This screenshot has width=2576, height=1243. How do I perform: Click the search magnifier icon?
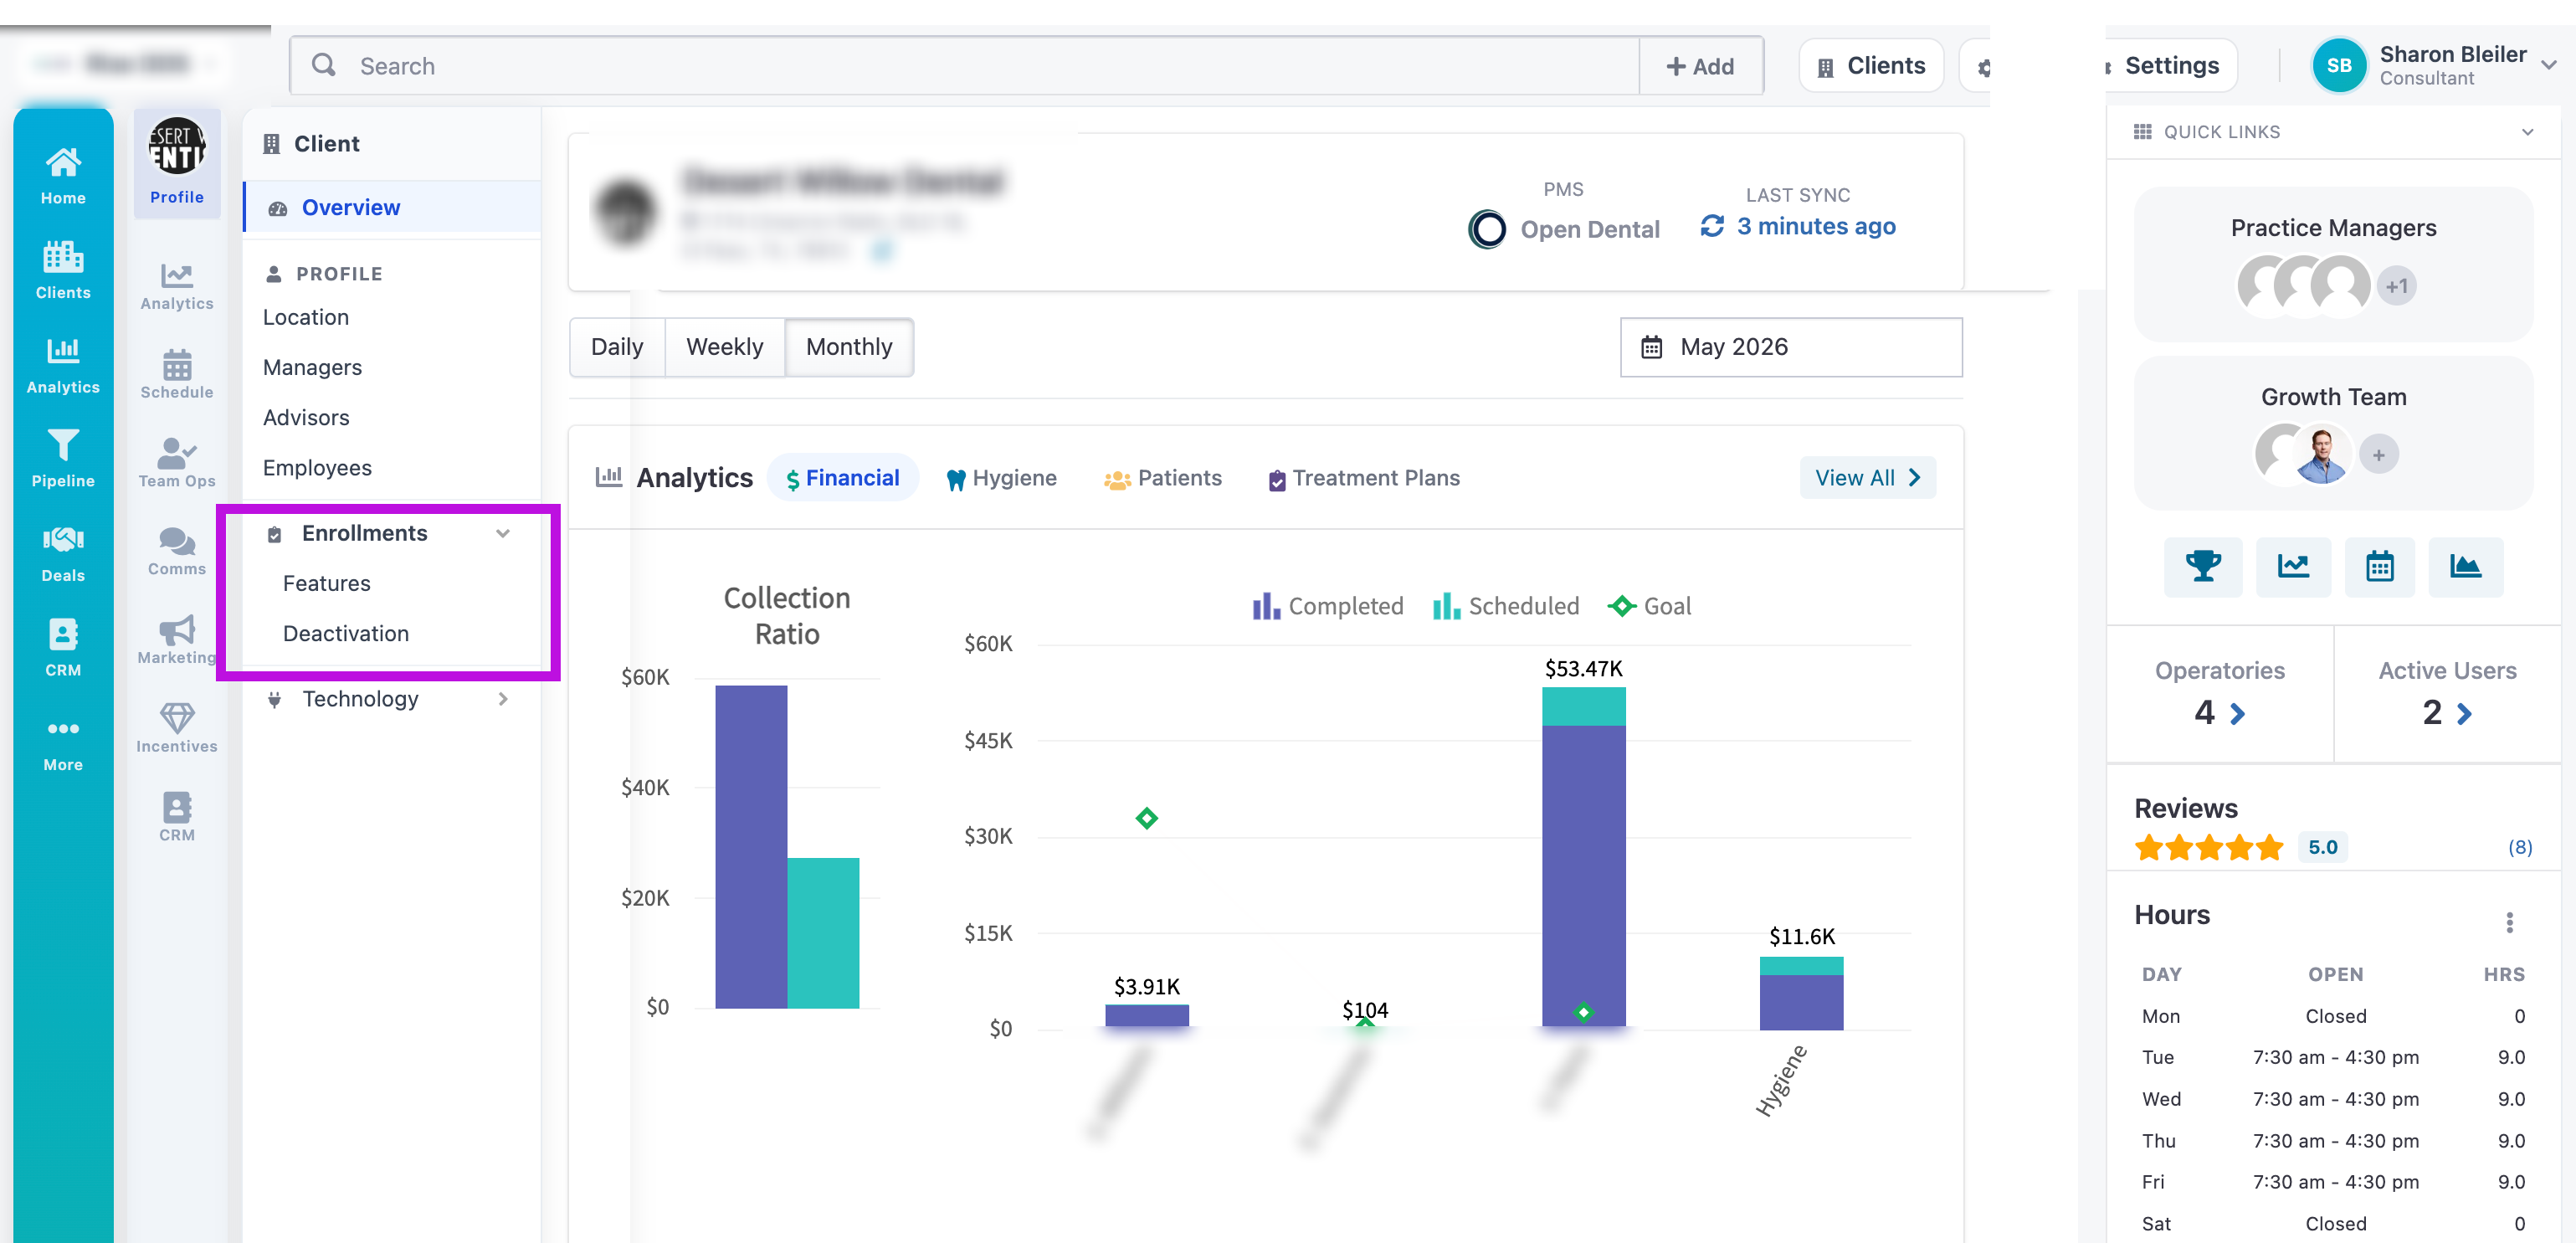point(324,66)
